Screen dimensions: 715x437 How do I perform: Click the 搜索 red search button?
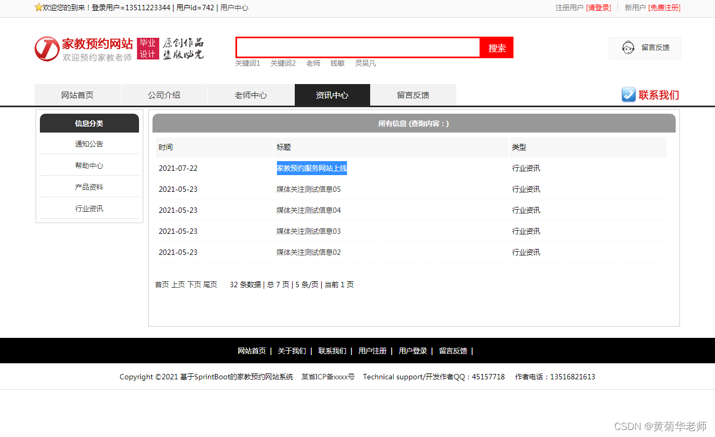(496, 48)
